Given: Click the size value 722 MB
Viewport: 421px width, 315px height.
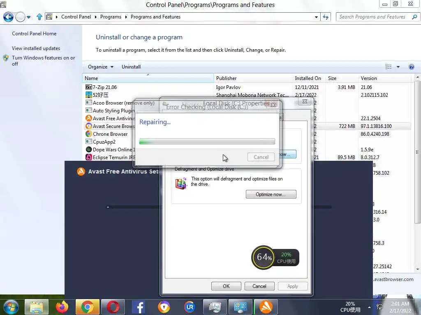Looking at the screenshot, I should (x=347, y=126).
